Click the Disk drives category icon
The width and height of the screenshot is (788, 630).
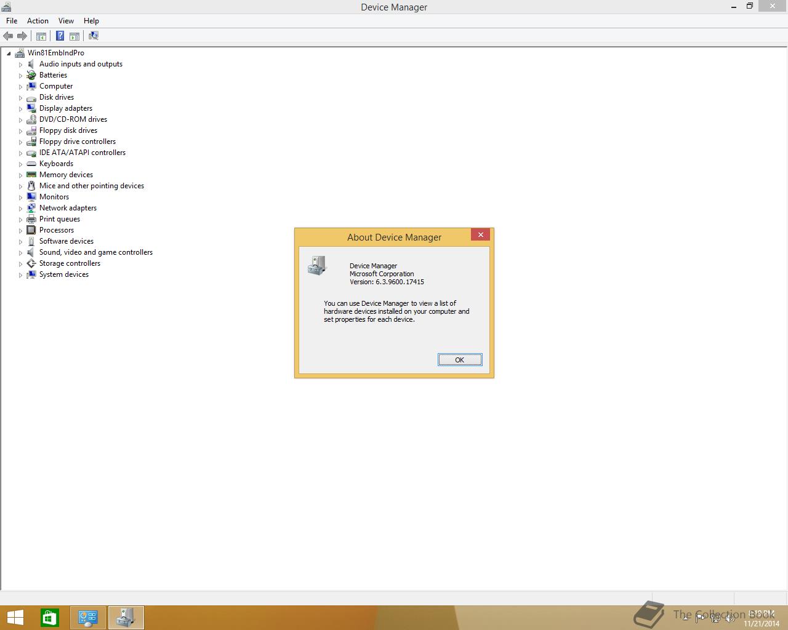tap(31, 97)
